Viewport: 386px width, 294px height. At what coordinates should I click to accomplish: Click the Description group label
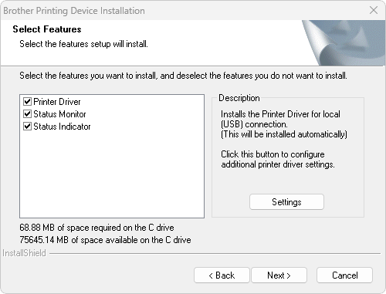(x=239, y=98)
